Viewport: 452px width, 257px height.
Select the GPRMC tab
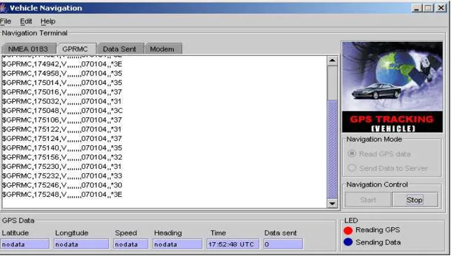(x=75, y=49)
